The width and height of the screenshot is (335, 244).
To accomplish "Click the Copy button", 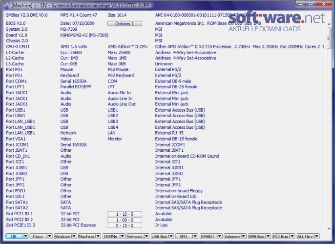I will coord(38,236).
